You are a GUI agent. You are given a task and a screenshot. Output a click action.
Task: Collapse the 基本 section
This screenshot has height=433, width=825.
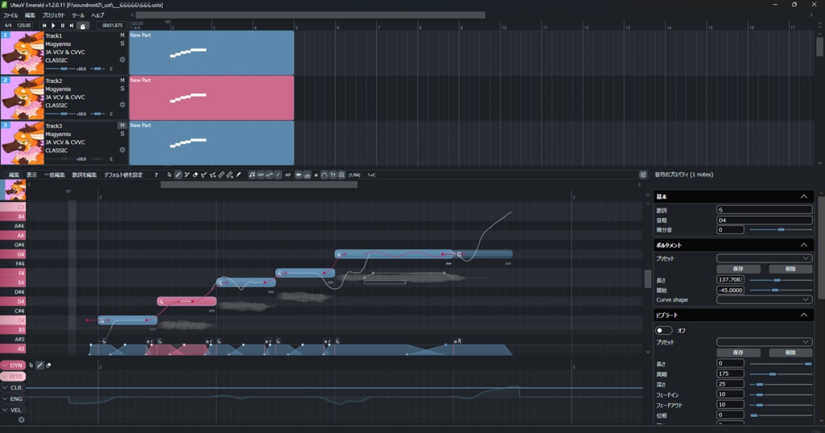[803, 196]
